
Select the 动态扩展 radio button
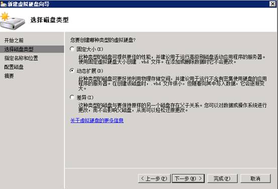click(72, 70)
